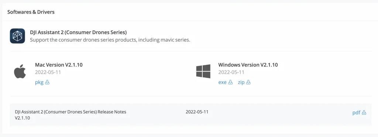Click the date under Windows Version
The height and width of the screenshot is (137, 378).
pyautogui.click(x=231, y=72)
